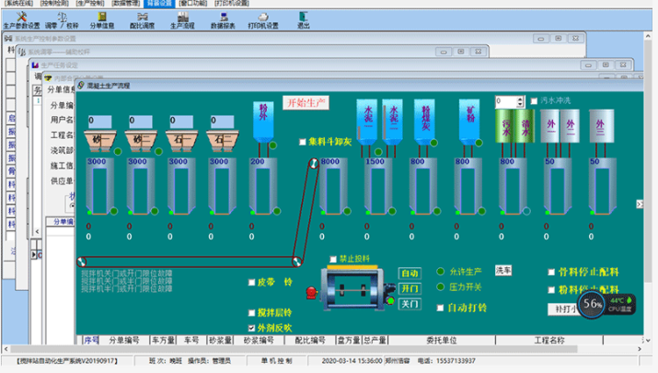Uncheck the 外剂反吹 checkbox
Viewport: 658px width, 373px height.
coord(252,328)
